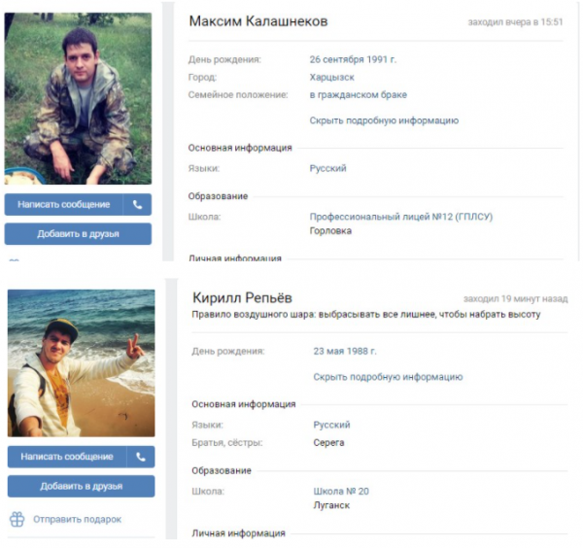Collapse Максим's details with Скрыть подробную информацию

tap(384, 120)
